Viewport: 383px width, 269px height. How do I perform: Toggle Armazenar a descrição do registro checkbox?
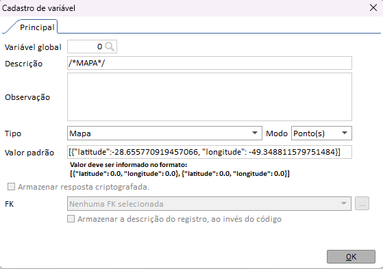71,219
